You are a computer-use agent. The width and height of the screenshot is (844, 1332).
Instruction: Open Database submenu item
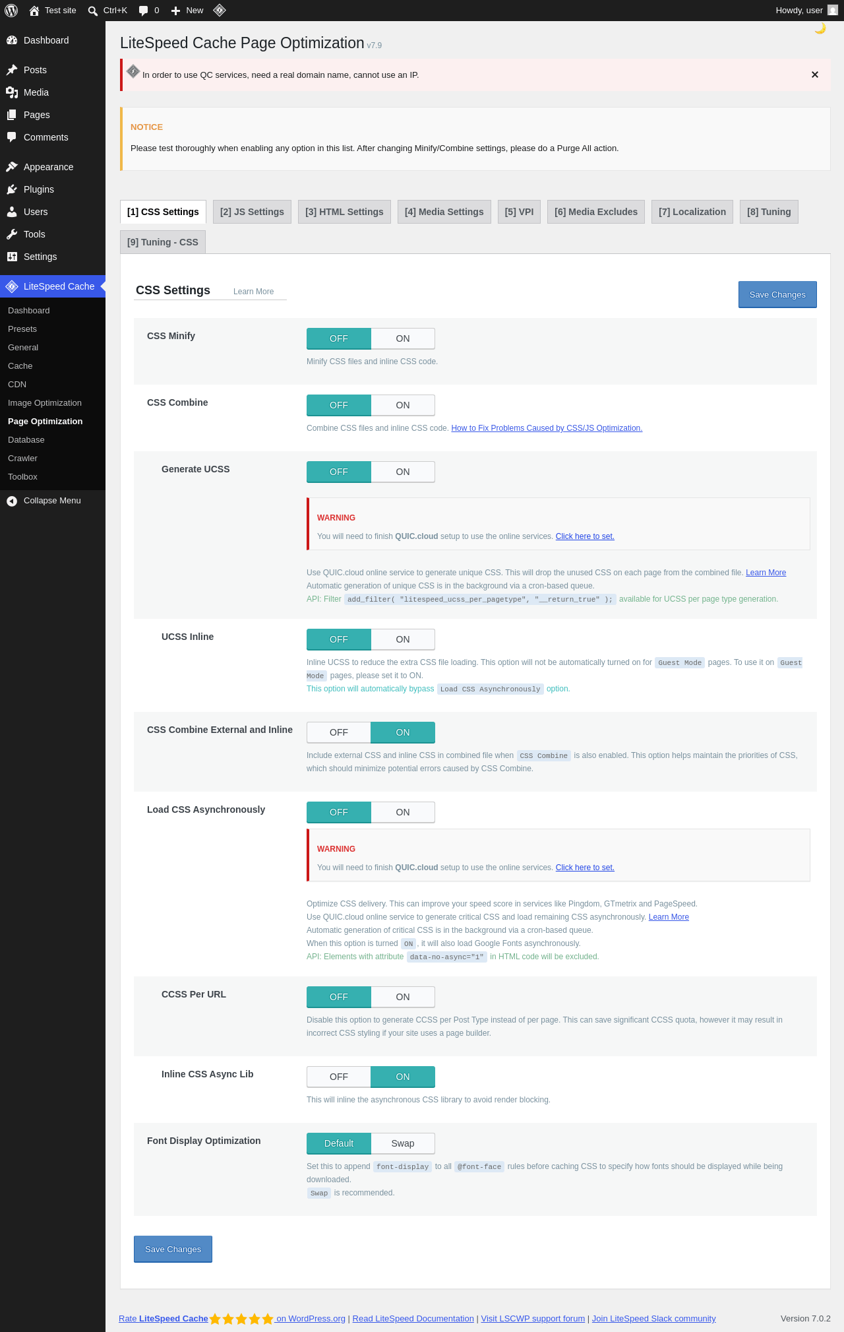pos(53,440)
